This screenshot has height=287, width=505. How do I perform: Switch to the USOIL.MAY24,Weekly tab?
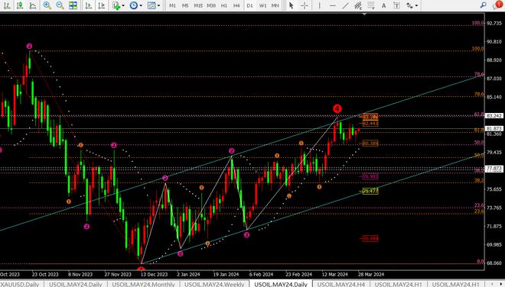[x=214, y=284]
